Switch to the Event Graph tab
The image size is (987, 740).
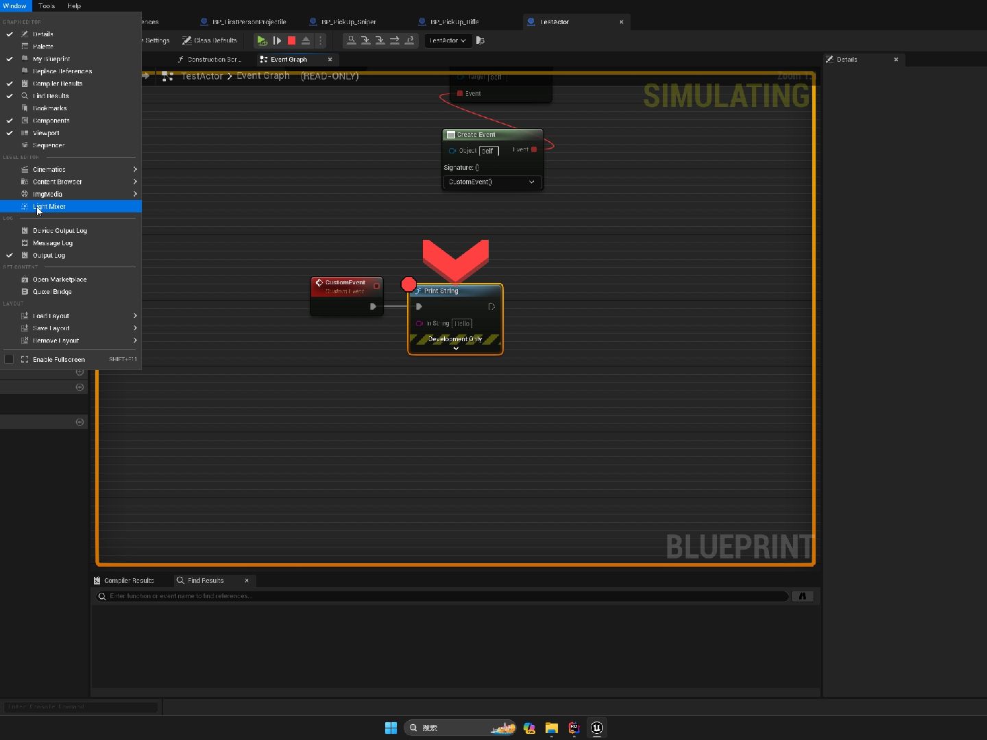(289, 60)
